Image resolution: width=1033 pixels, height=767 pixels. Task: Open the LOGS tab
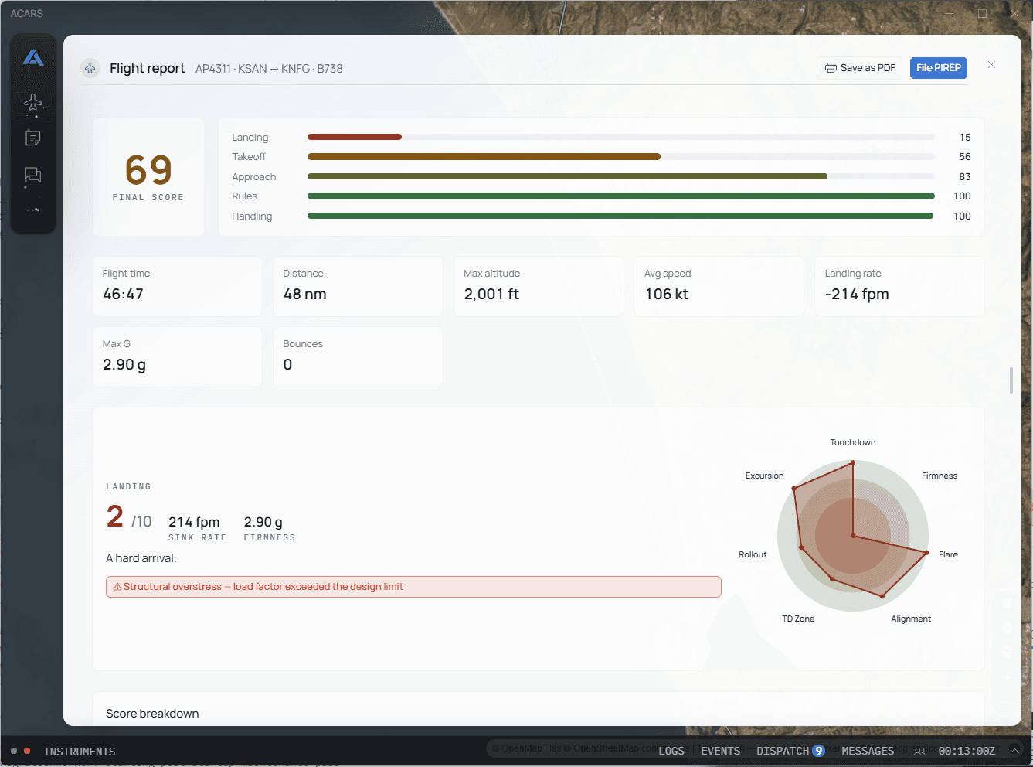tap(671, 751)
